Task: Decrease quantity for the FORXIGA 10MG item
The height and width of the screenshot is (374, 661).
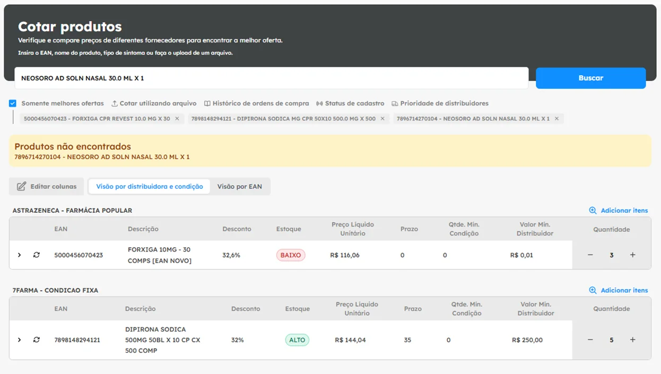Action: (x=590, y=255)
